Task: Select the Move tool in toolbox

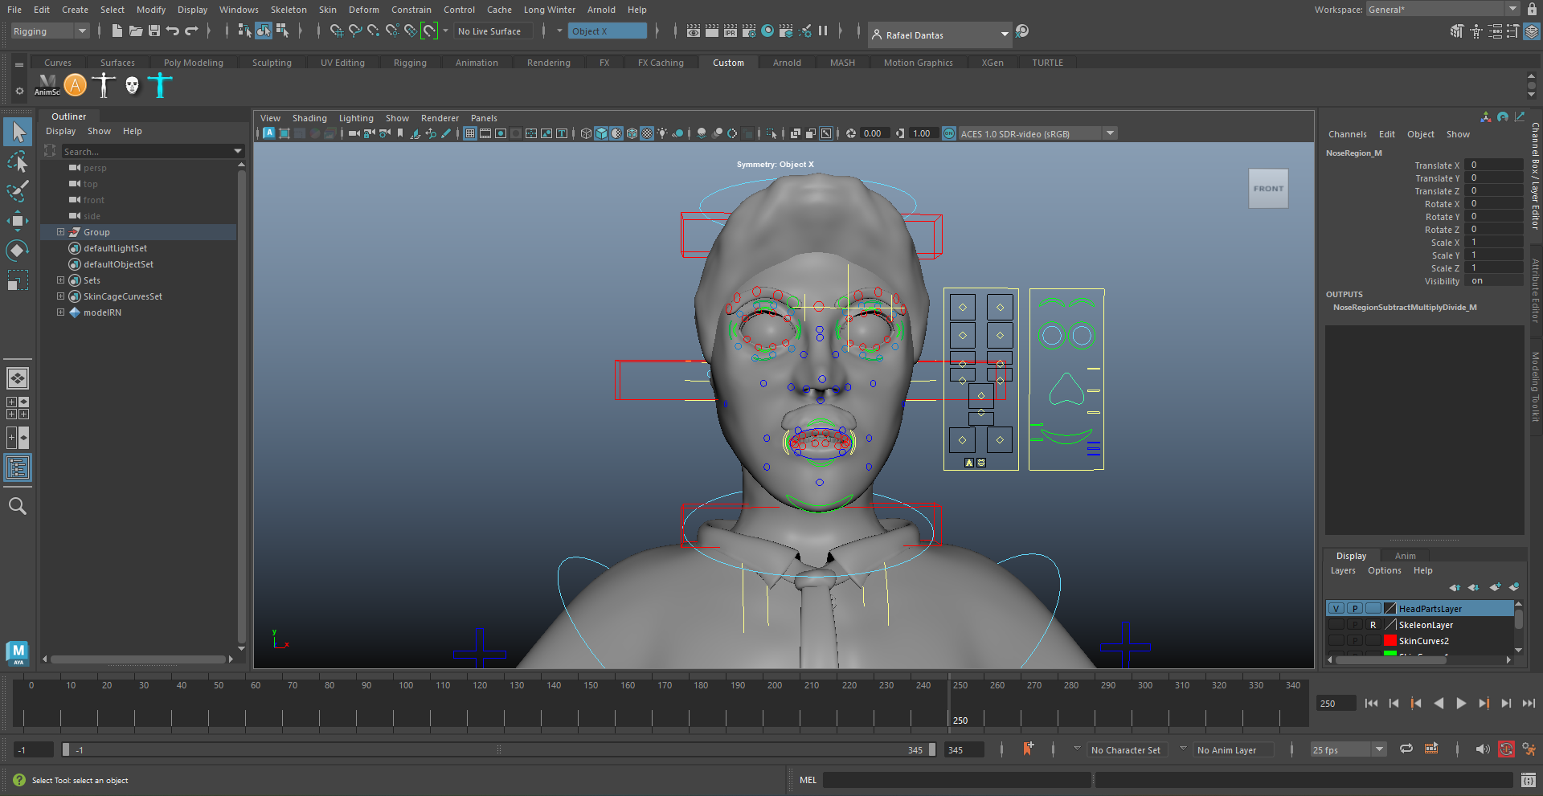Action: tap(17, 220)
